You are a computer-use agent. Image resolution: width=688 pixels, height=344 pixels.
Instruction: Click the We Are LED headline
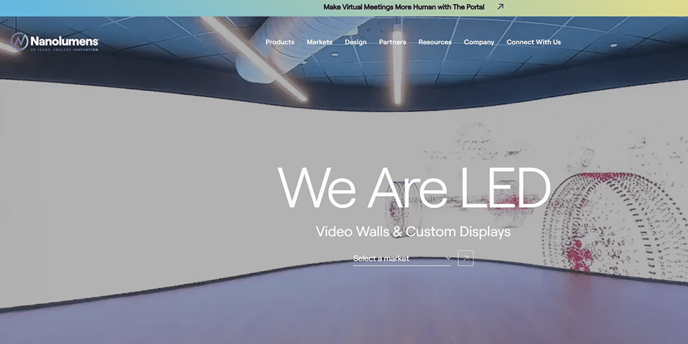(414, 187)
